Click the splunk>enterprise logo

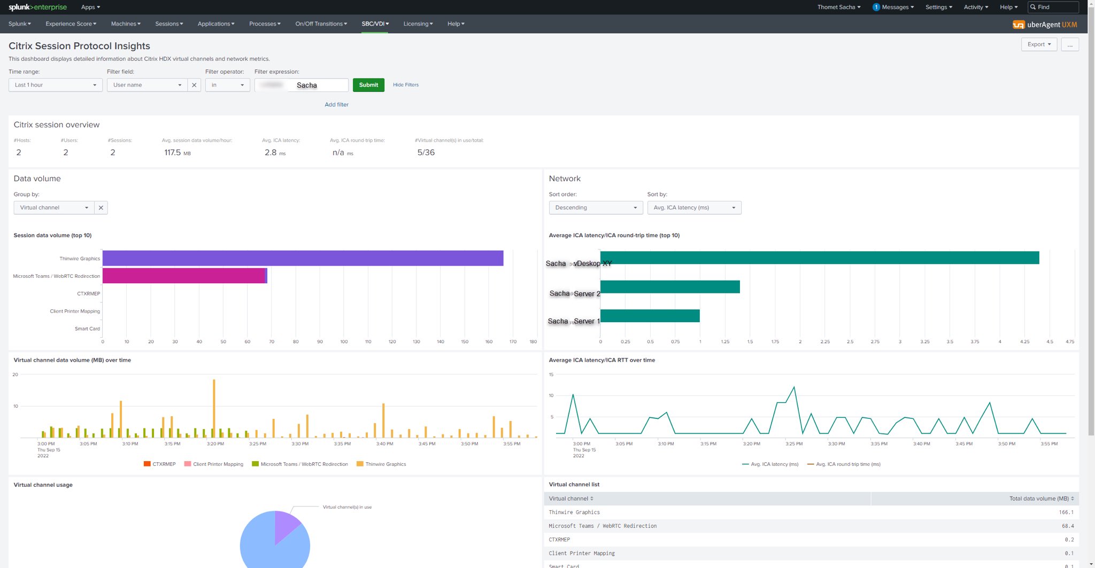(37, 7)
